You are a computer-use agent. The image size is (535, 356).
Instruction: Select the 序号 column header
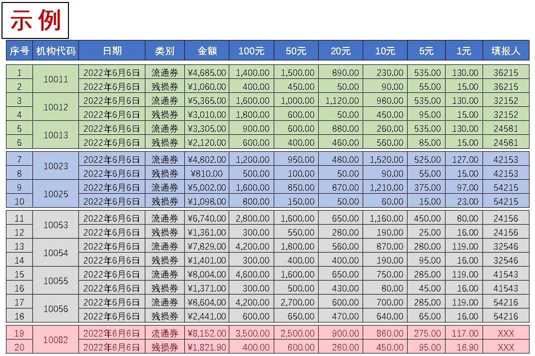pyautogui.click(x=19, y=50)
